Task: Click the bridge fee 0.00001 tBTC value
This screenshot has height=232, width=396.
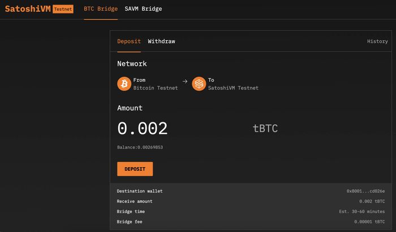Action: [369, 222]
